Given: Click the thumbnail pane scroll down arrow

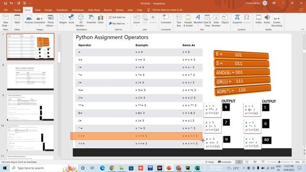Looking at the screenshot, I should tap(59, 158).
